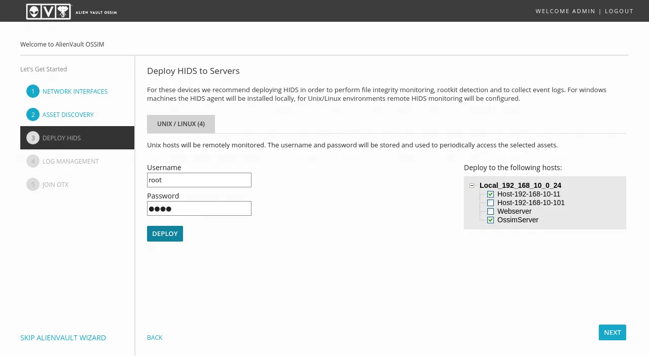Check the Host-192-168-10-101 checkbox
Image resolution: width=649 pixels, height=356 pixels.
[490, 203]
